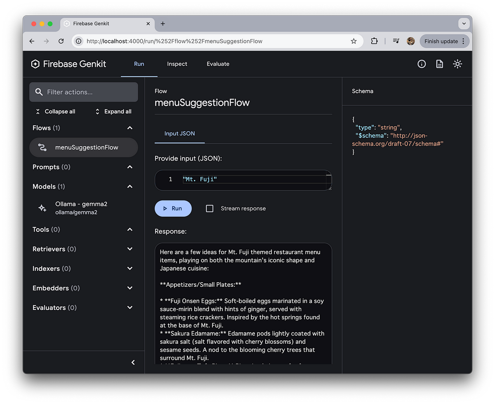Expand the Retrievers section
The height and width of the screenshot is (404, 495).
coord(130,249)
